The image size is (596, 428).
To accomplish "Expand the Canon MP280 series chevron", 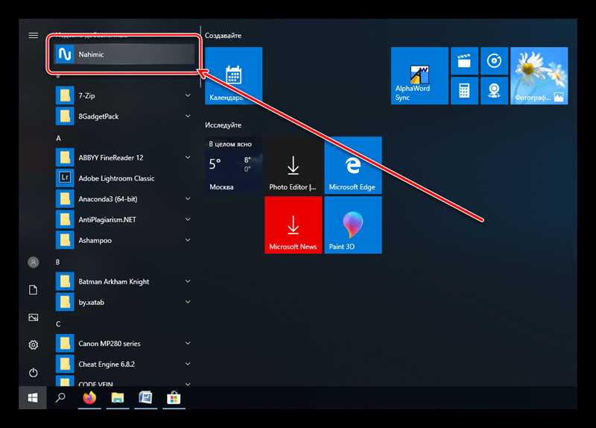I will click(188, 343).
